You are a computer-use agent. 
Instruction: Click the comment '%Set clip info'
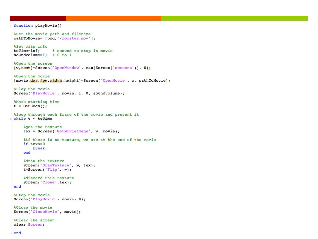pyautogui.click(x=30, y=47)
